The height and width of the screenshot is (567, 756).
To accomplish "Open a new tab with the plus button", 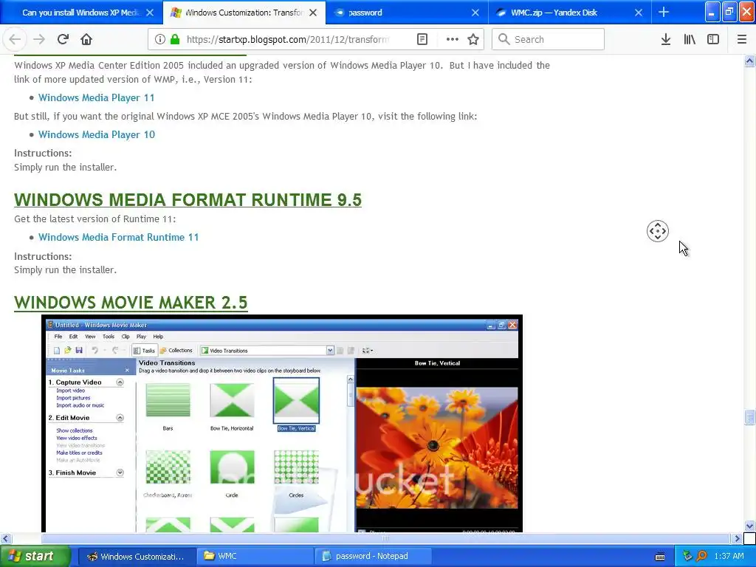I will click(664, 12).
